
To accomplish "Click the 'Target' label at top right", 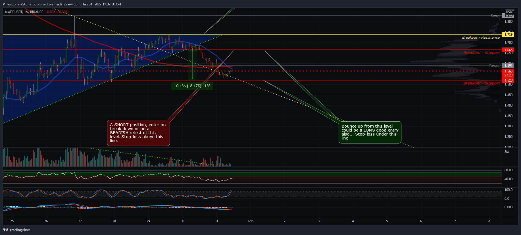I will point(495,16).
